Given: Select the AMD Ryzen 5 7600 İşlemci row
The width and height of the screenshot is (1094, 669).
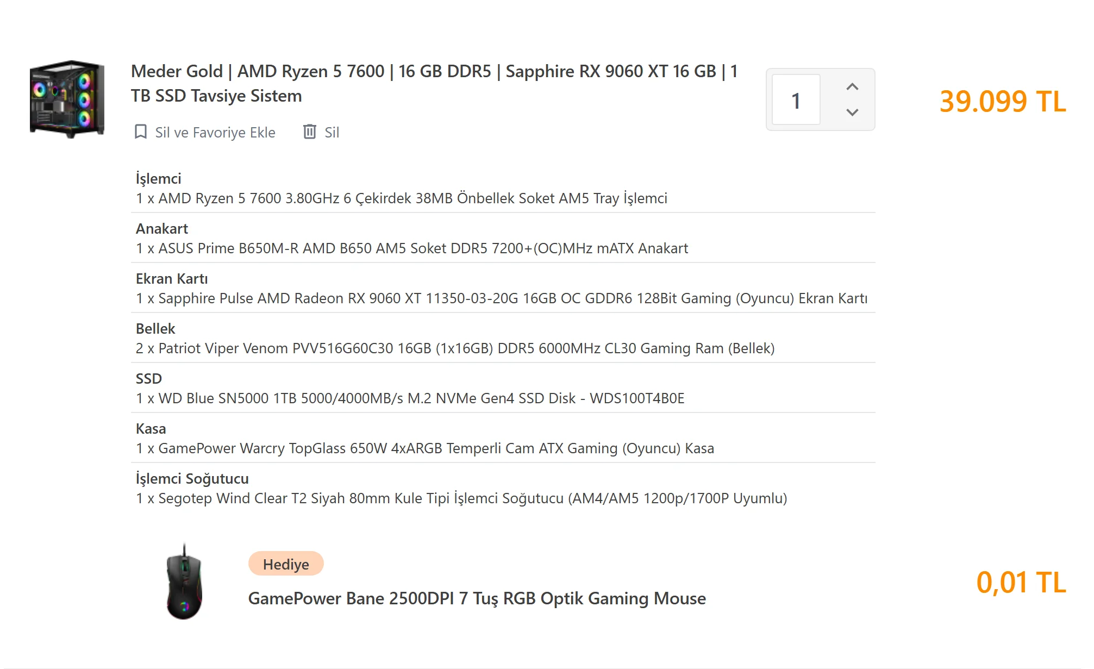Looking at the screenshot, I should pyautogui.click(x=401, y=198).
